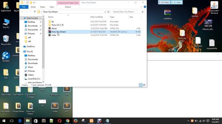Launch Opera browser from taskbar
222x124 pixels.
(60, 121)
